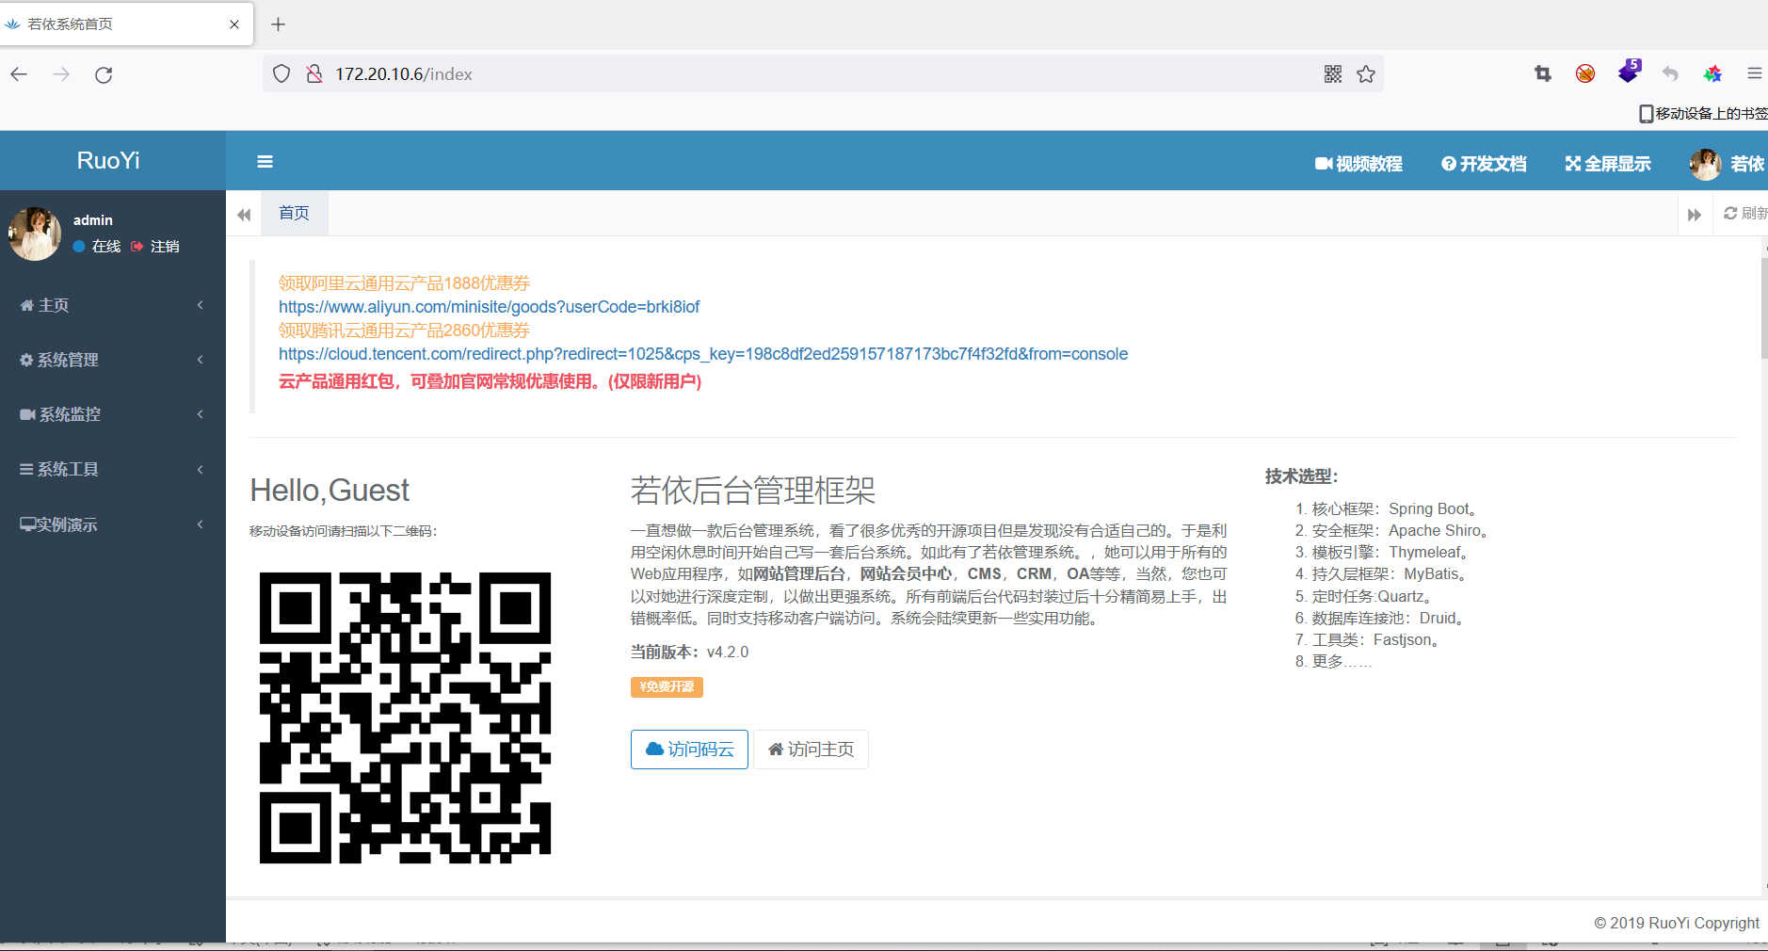Click the 访问主页 button

[x=811, y=750]
